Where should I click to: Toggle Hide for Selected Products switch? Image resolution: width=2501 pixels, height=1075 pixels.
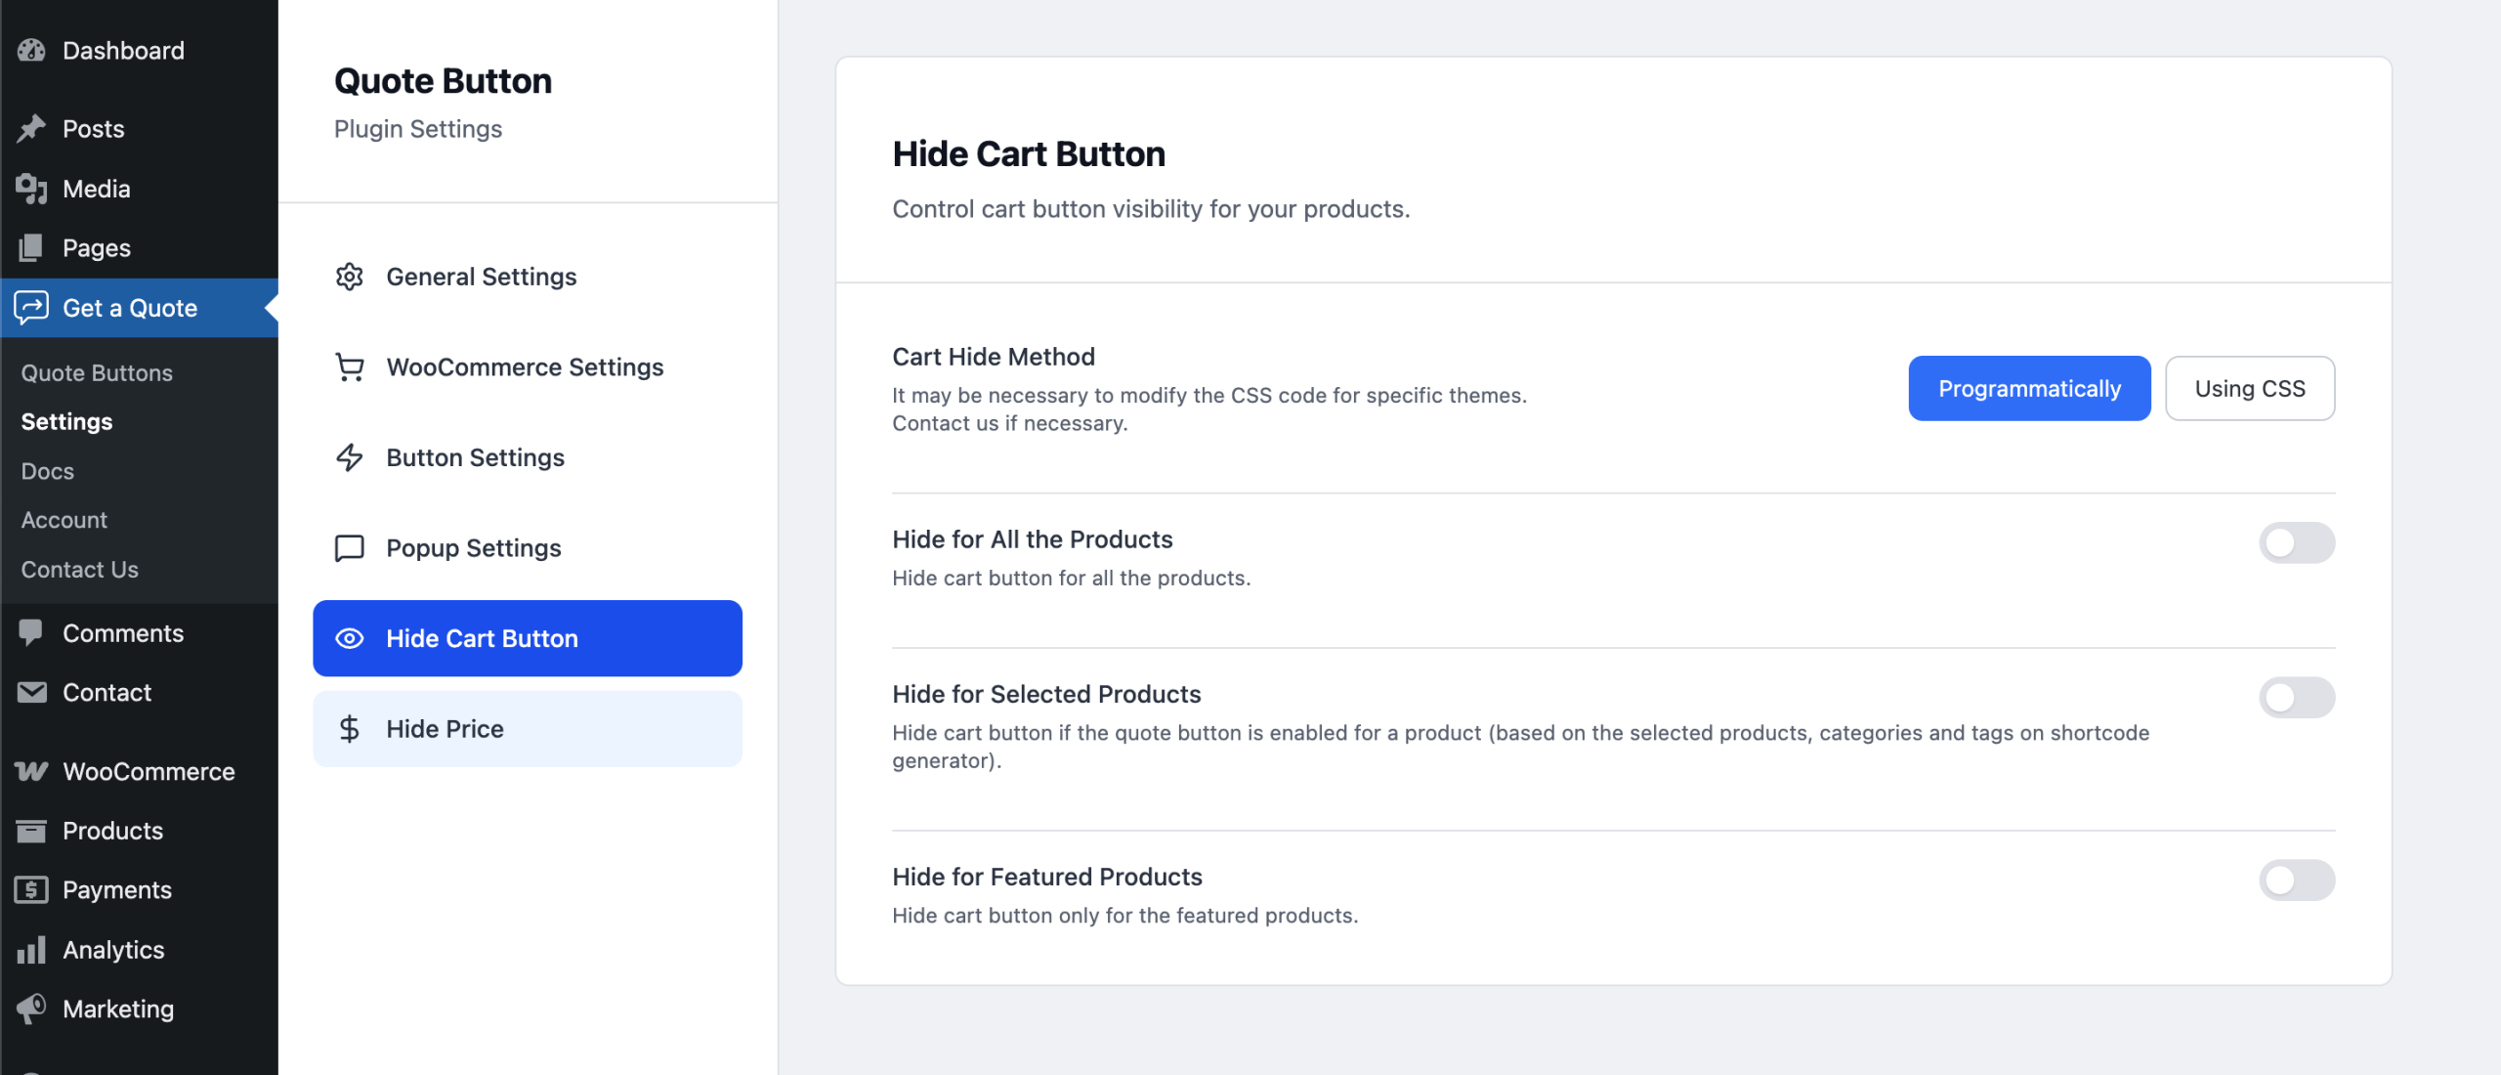pyautogui.click(x=2296, y=698)
